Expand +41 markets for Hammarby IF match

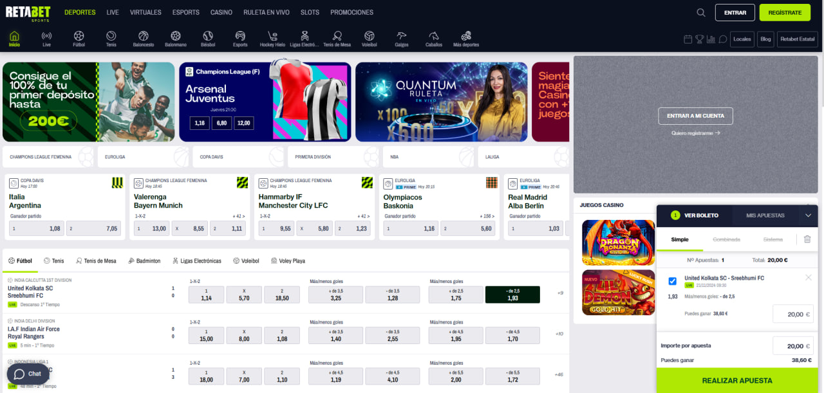click(363, 216)
